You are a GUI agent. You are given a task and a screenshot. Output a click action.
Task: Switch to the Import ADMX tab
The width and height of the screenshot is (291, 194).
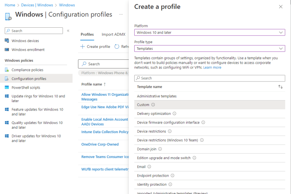(x=113, y=34)
